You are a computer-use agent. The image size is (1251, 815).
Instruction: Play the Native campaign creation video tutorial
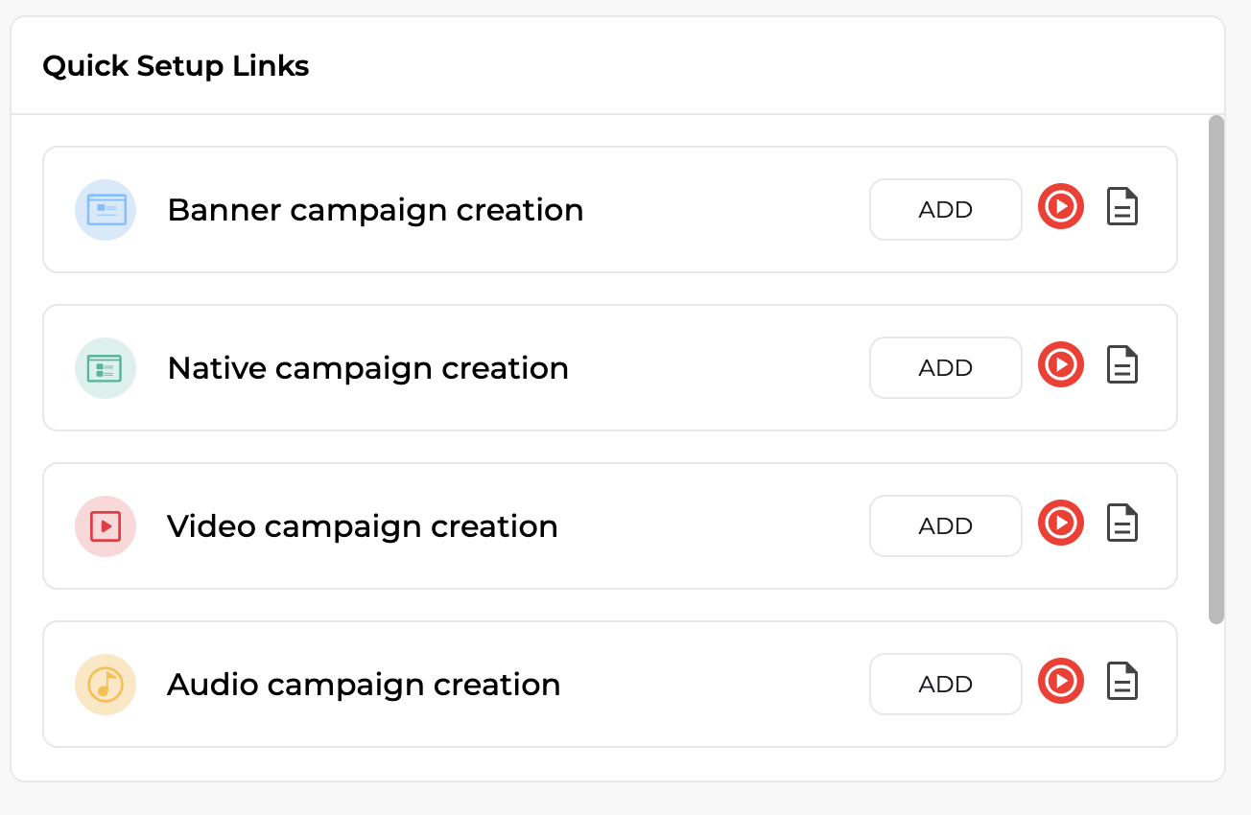[1061, 365]
